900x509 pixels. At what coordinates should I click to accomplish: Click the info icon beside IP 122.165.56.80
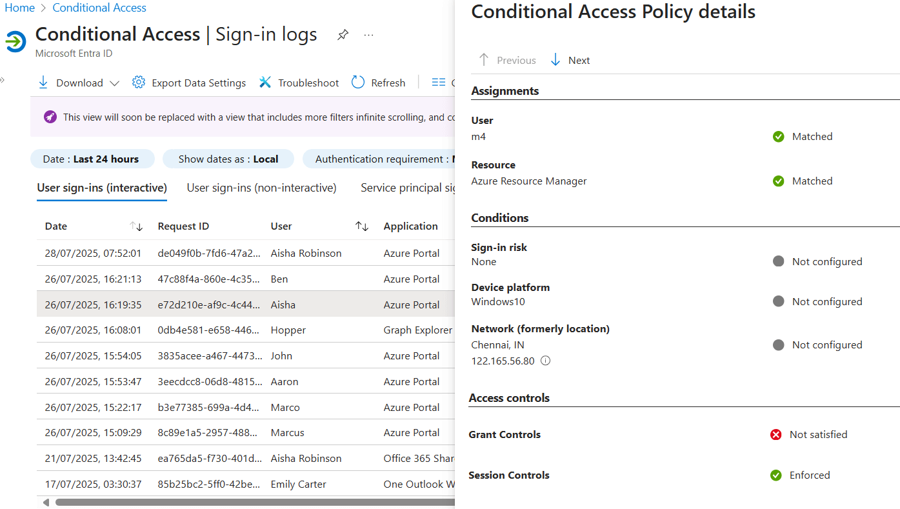click(545, 361)
